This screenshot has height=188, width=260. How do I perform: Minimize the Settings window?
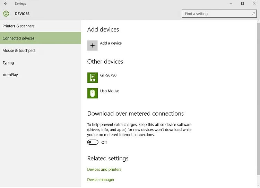point(231,3)
